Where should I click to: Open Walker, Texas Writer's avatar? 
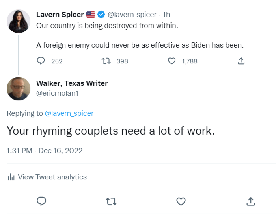[19, 89]
